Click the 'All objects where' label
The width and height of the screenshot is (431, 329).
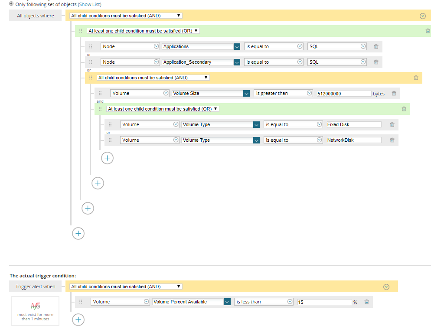36,16
